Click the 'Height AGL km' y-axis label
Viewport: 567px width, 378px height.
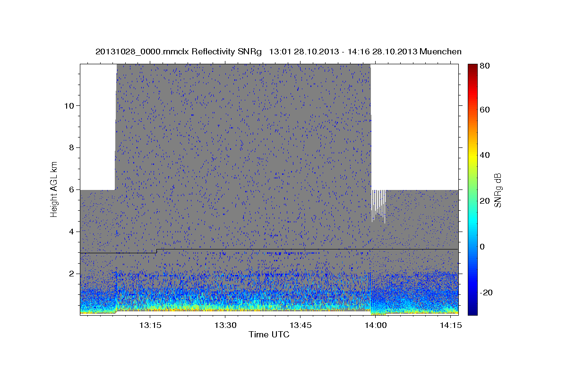54,190
